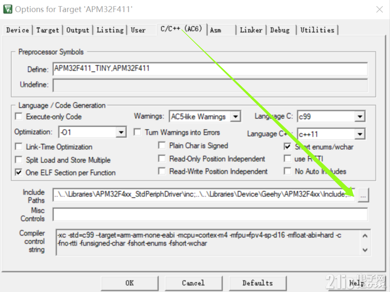
Task: Enable Turn Warnings into Errors
Action: pyautogui.click(x=137, y=132)
